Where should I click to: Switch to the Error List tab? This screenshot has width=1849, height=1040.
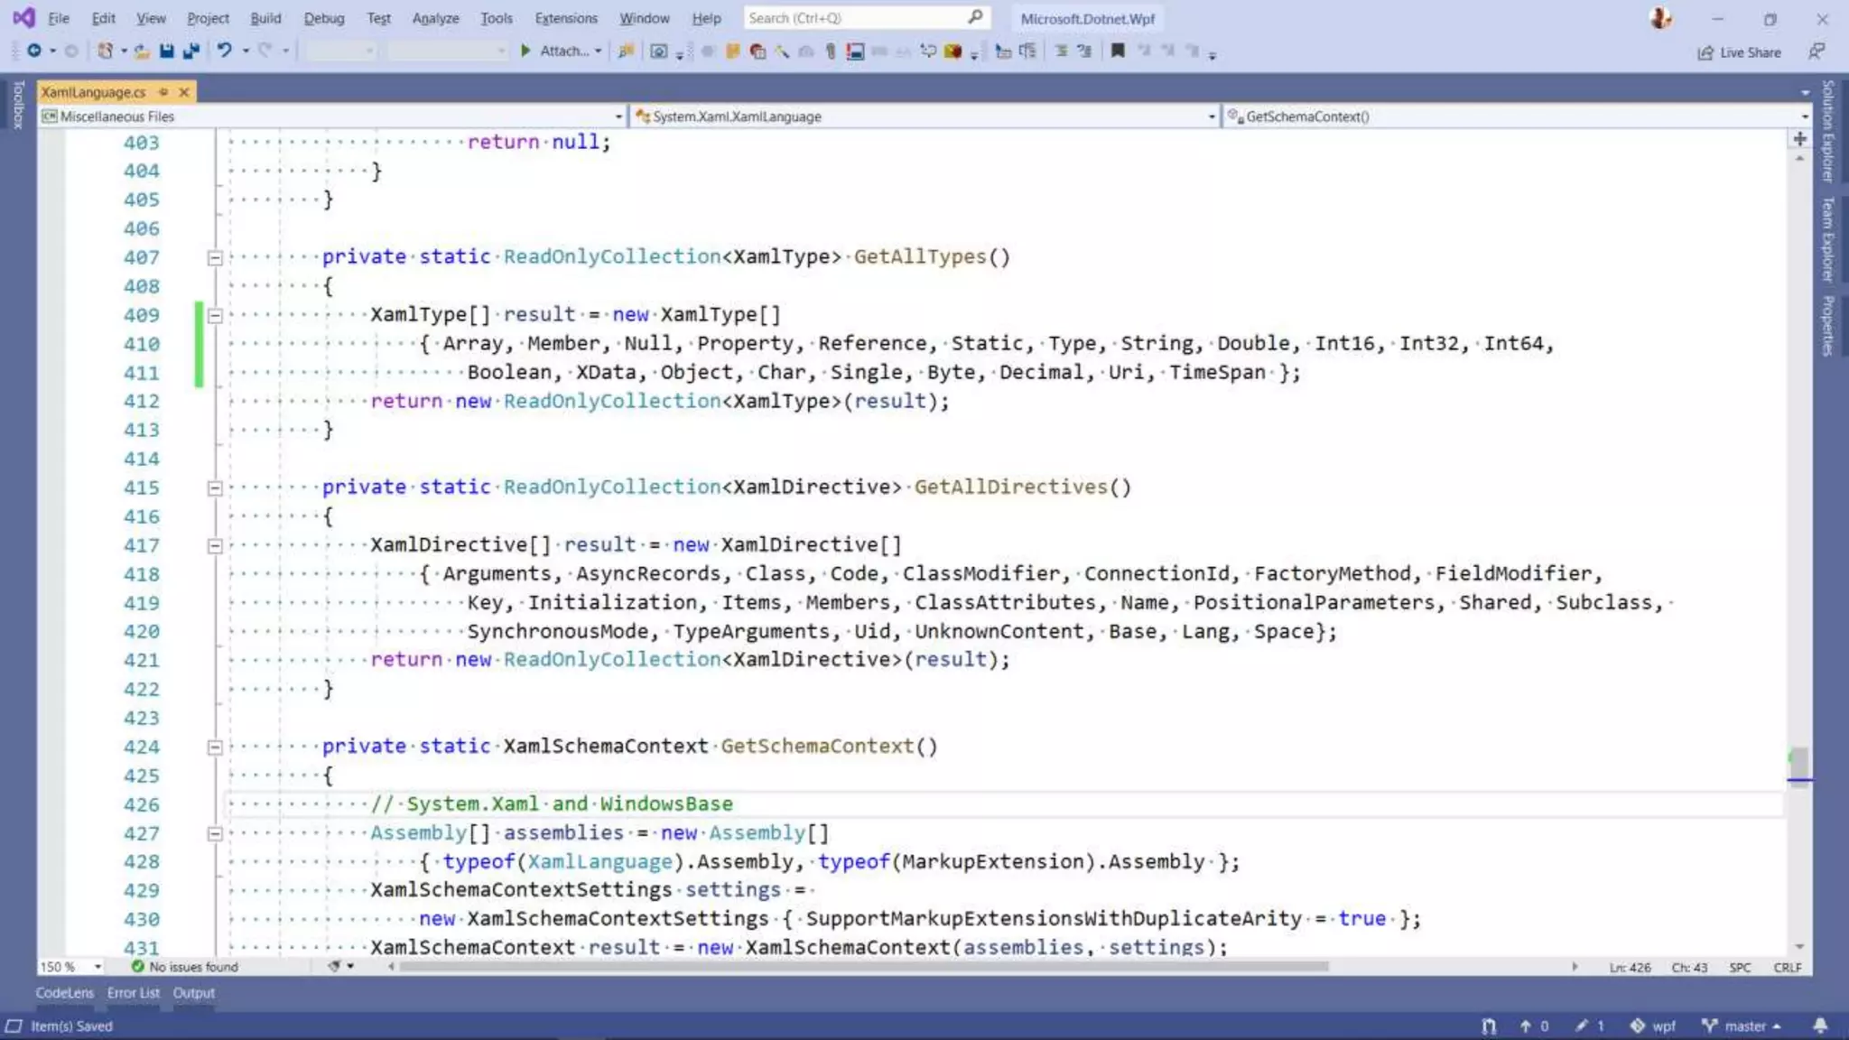coord(133,992)
